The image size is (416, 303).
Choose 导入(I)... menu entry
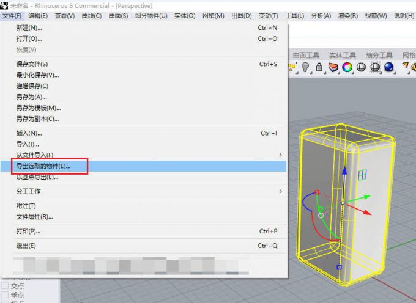pos(143,144)
